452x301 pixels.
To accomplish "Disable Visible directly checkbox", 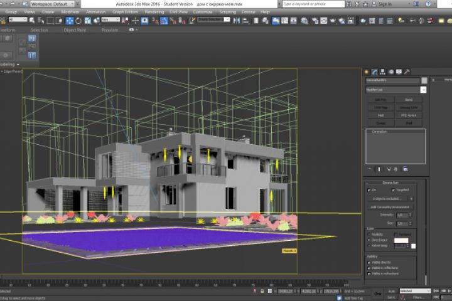I will point(369,262).
